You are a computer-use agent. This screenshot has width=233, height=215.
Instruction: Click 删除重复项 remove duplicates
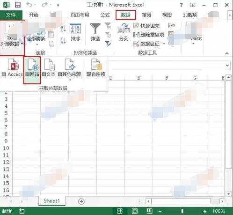tap(149, 35)
